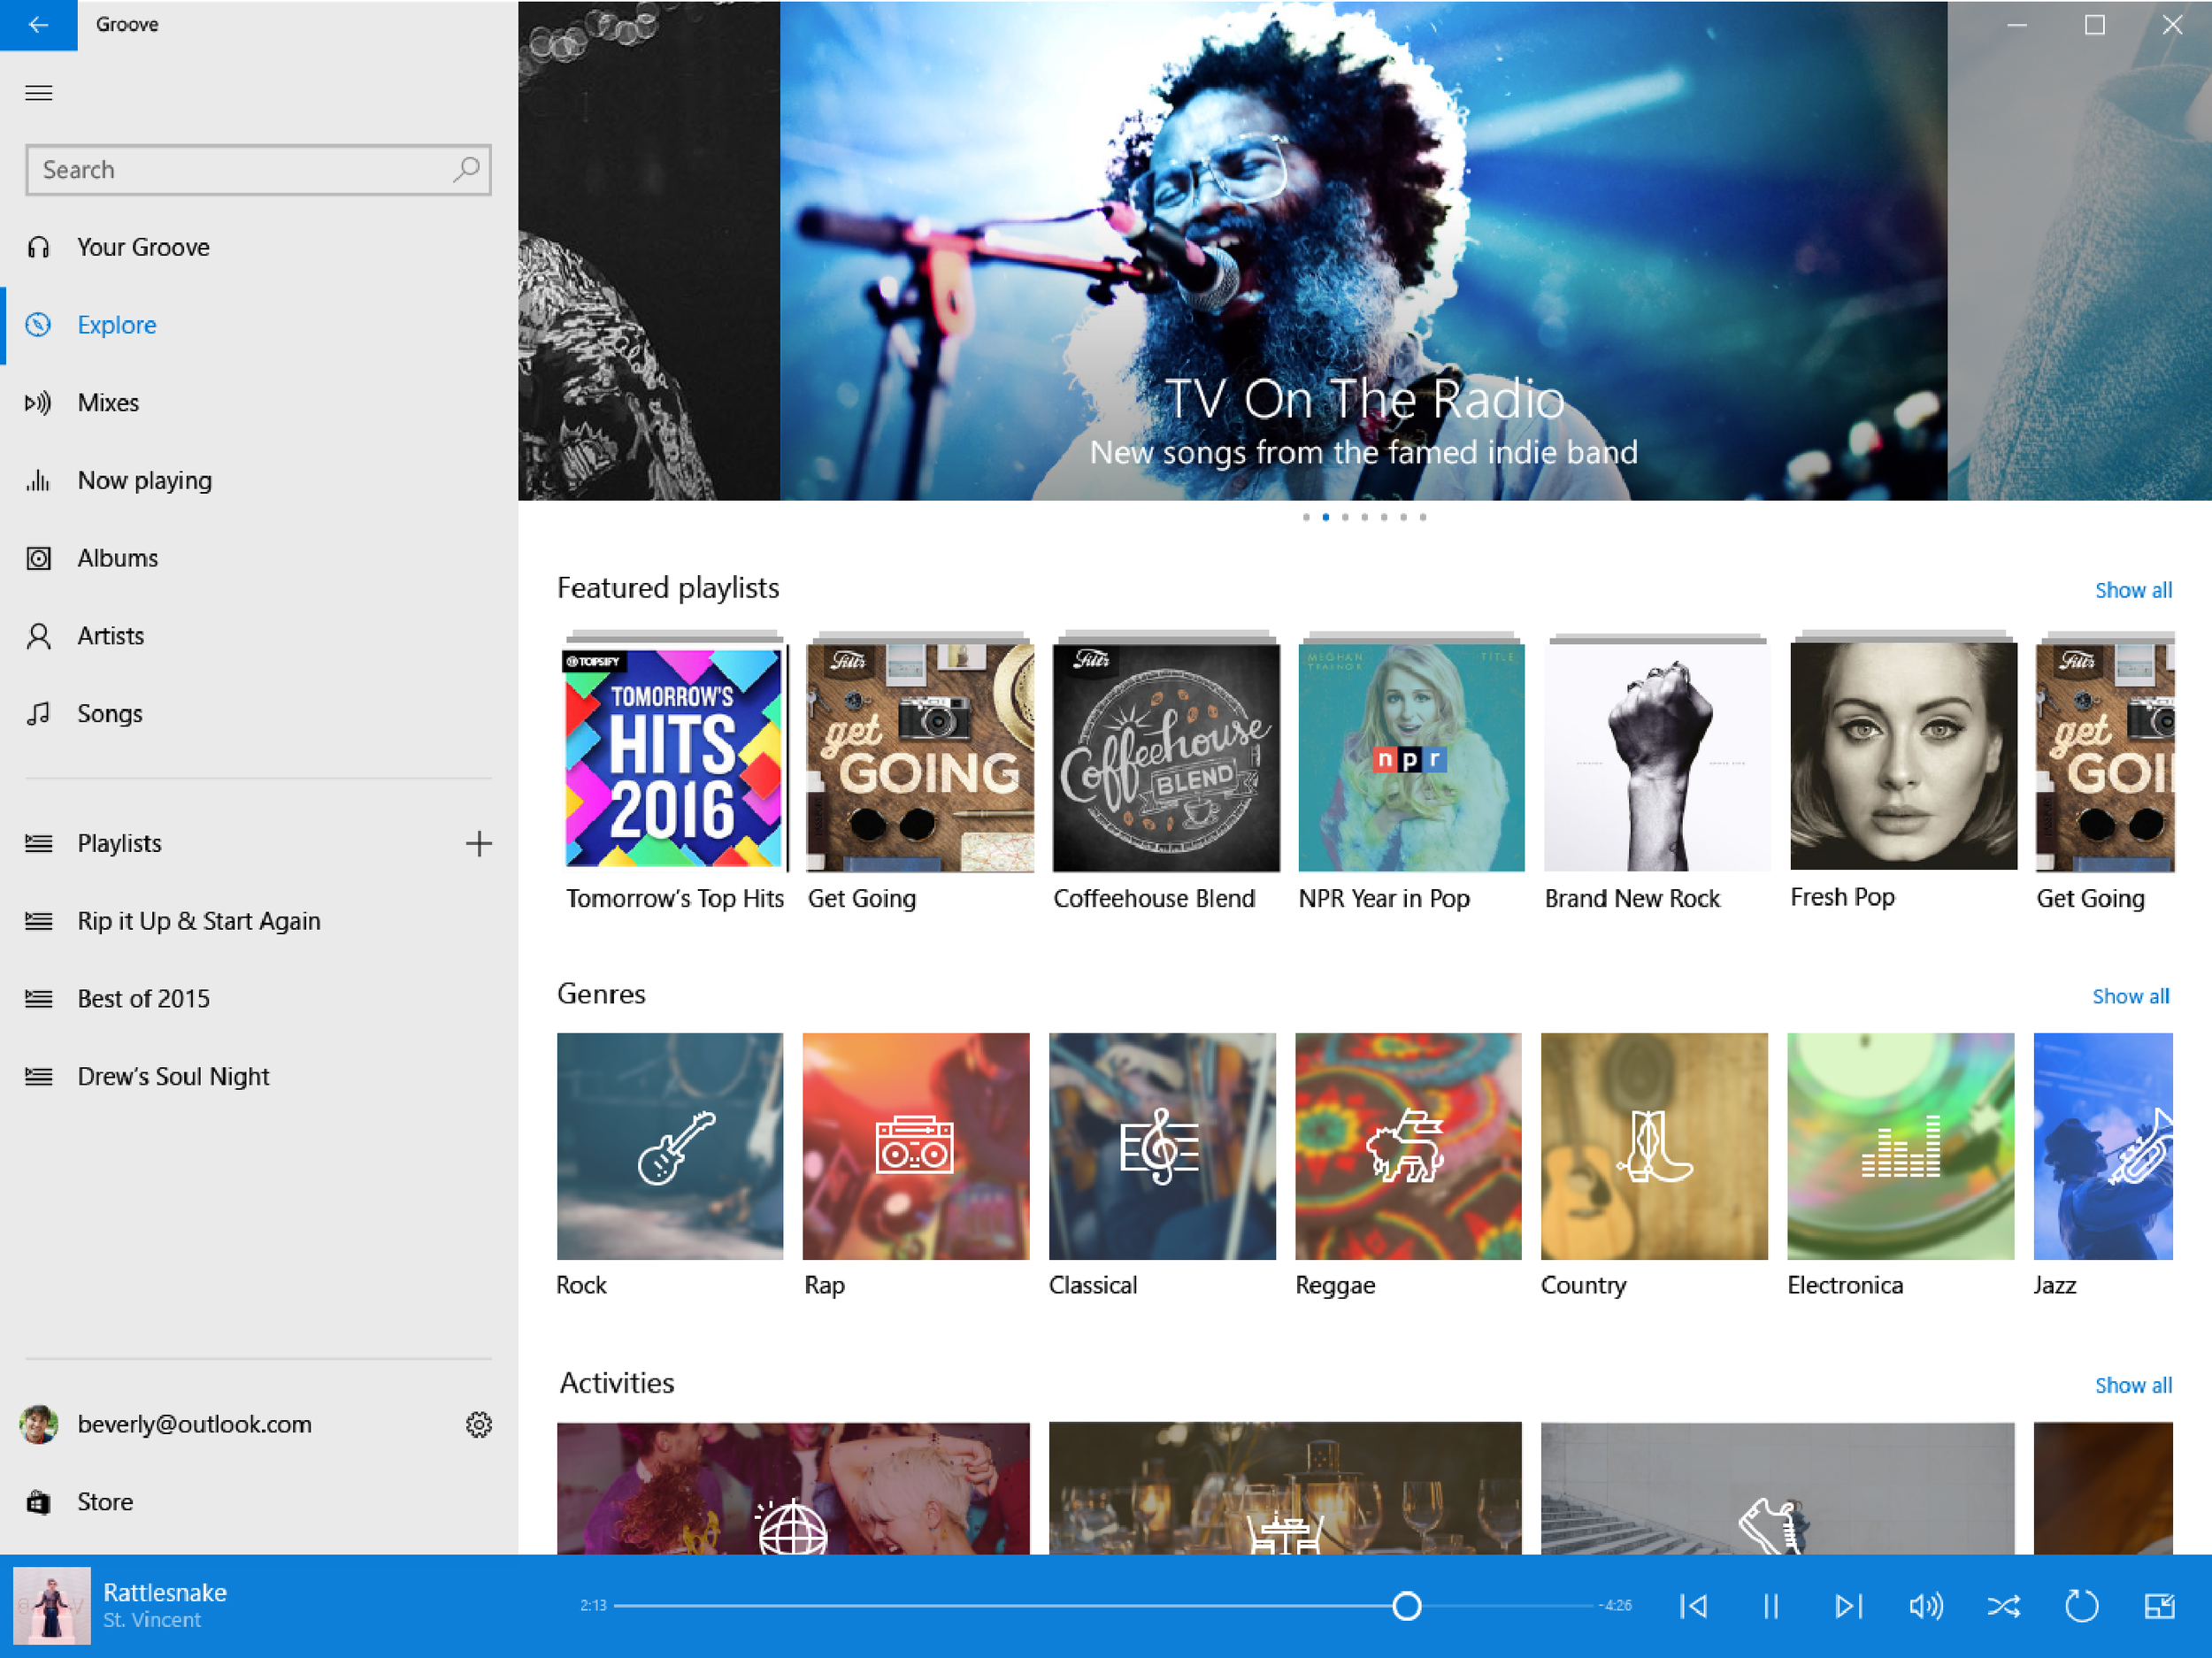Select the Explore menu item

259,325
